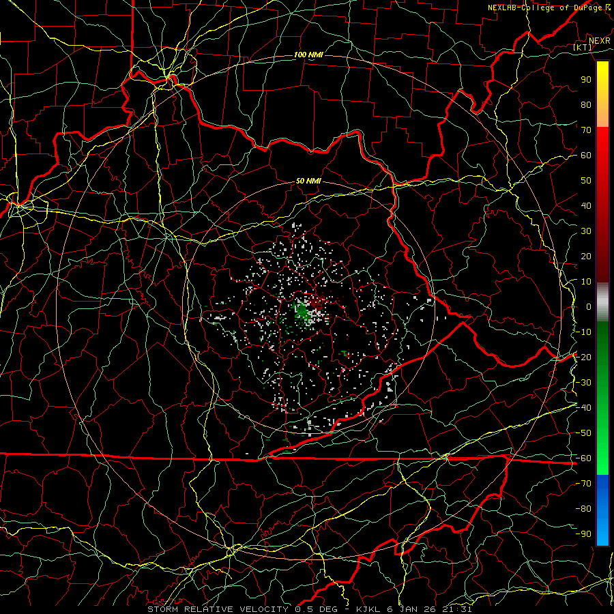Click the 50 value on velocity scale
Viewport: 614px width, 614px height.
586,181
